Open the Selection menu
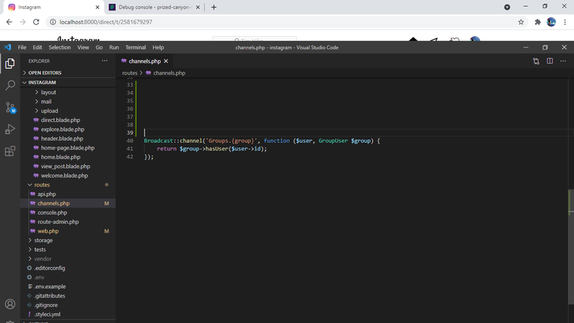 click(60, 47)
